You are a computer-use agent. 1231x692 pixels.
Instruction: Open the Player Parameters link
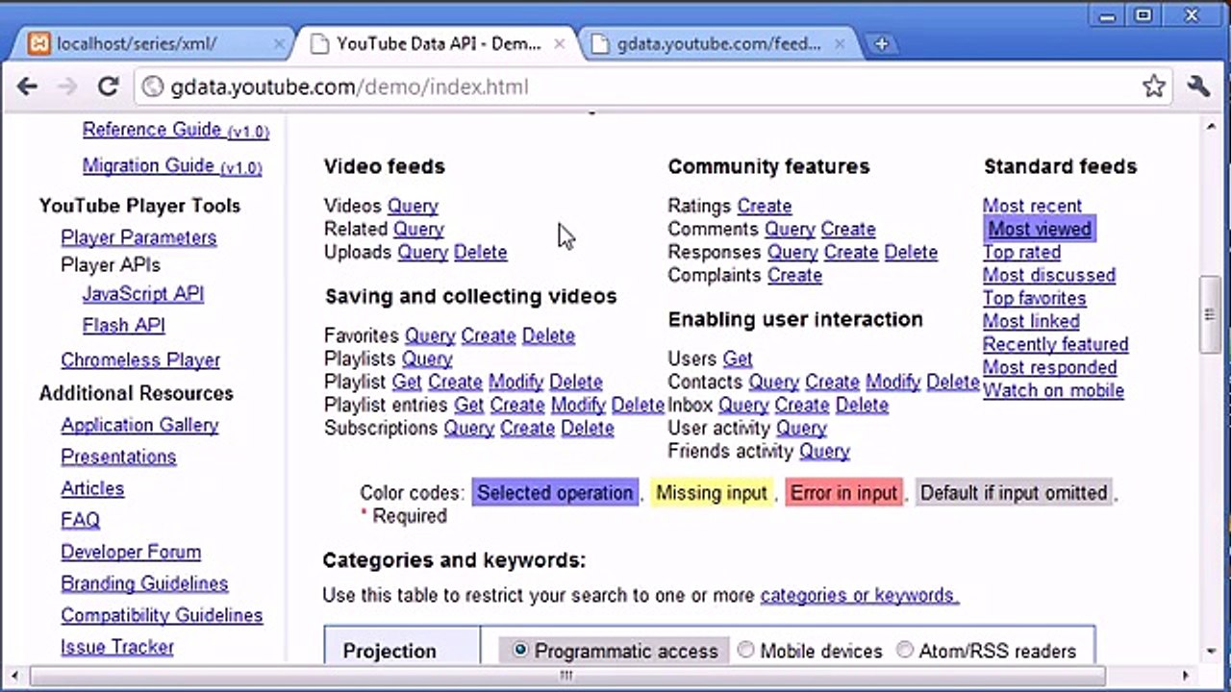pos(138,237)
